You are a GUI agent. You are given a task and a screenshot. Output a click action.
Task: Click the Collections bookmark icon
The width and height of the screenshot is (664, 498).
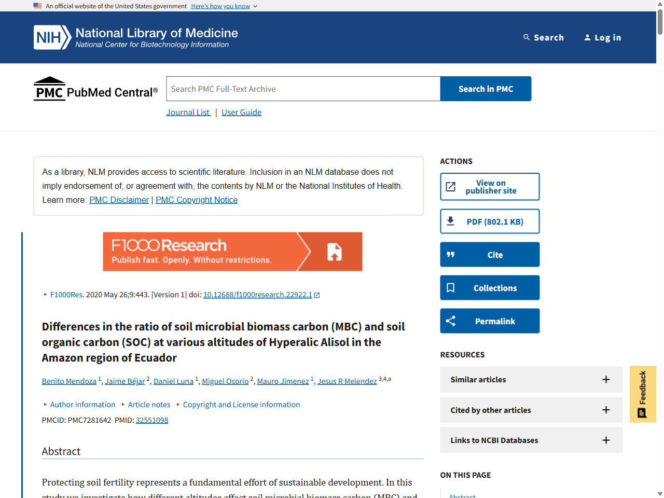[x=450, y=288]
